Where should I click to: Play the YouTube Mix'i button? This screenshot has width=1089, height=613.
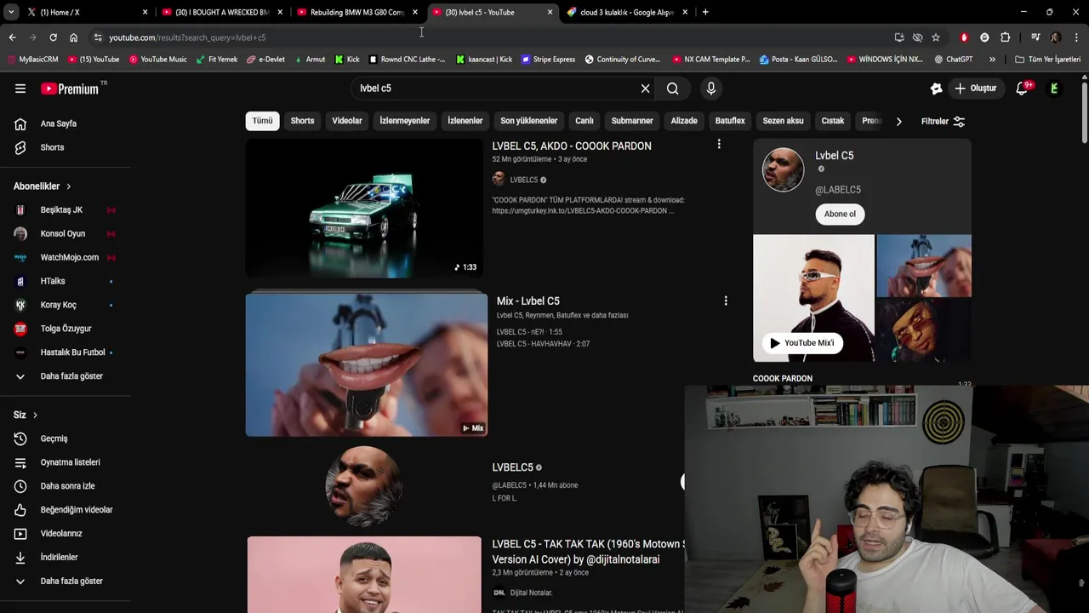[x=802, y=343]
